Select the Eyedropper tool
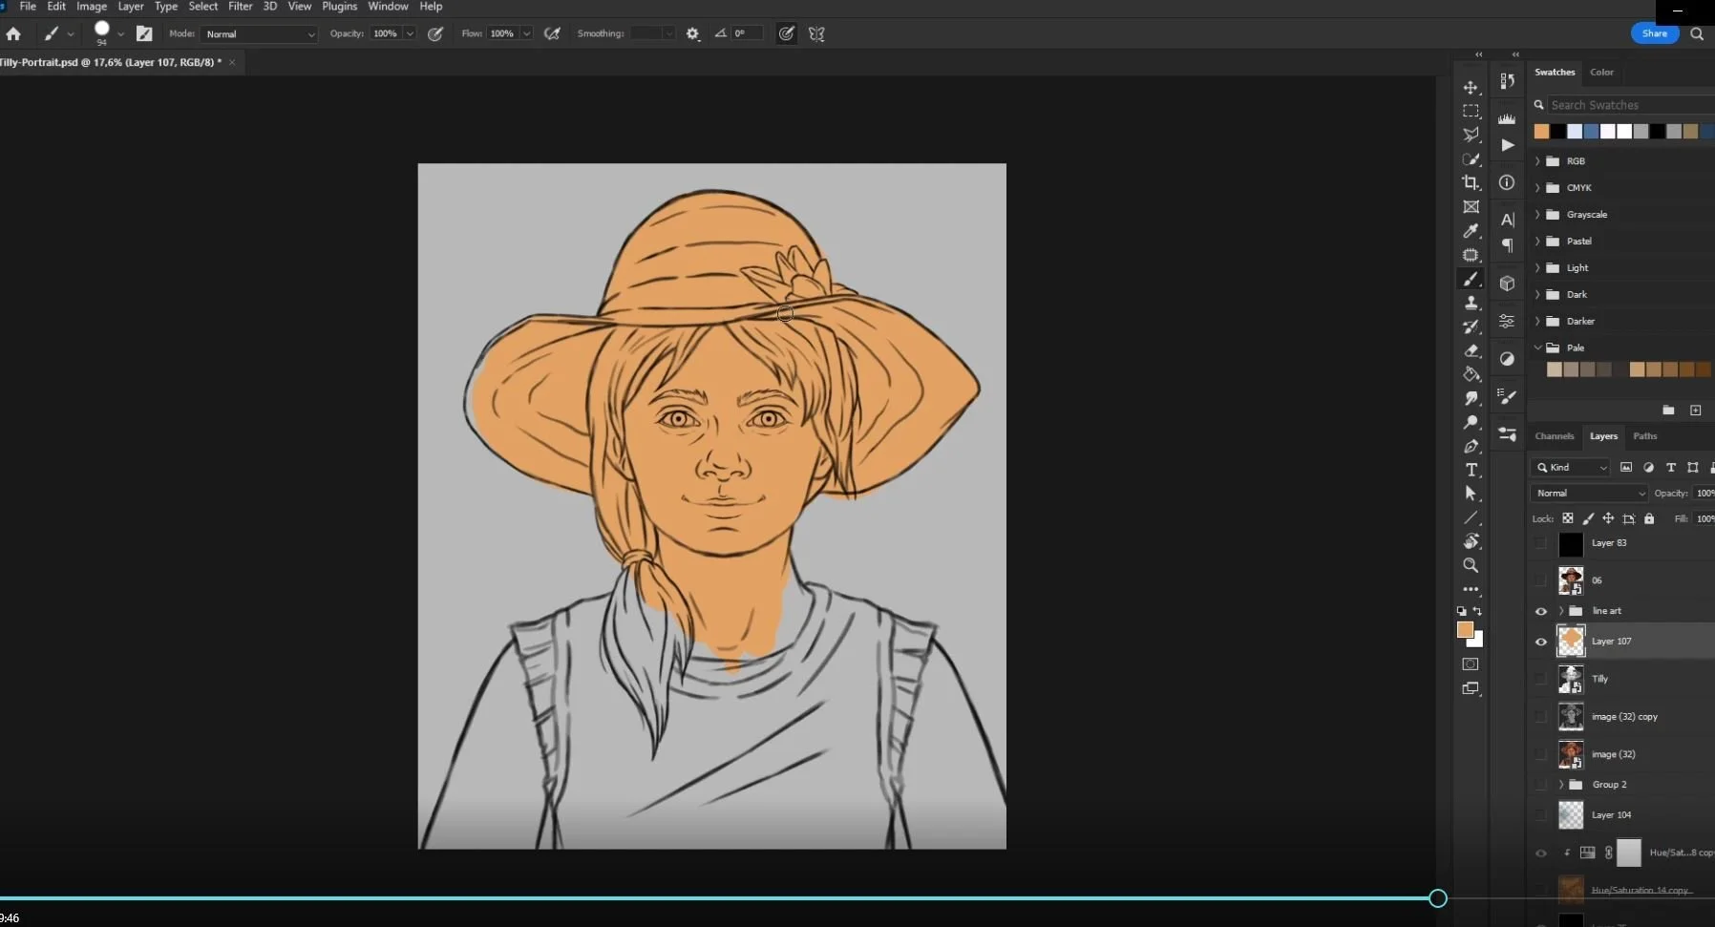Viewport: 1715px width, 927px height. [x=1471, y=231]
